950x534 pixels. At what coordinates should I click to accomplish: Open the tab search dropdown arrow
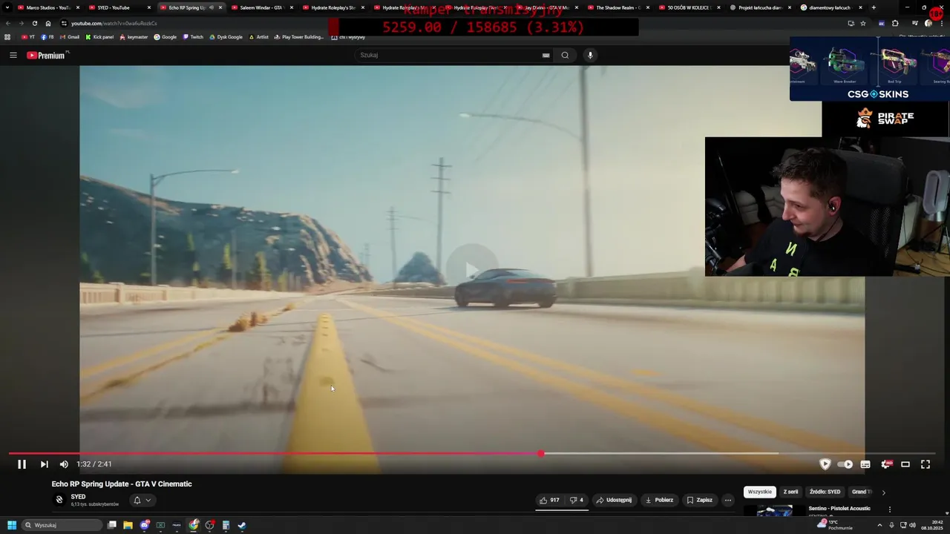pyautogui.click(x=7, y=7)
